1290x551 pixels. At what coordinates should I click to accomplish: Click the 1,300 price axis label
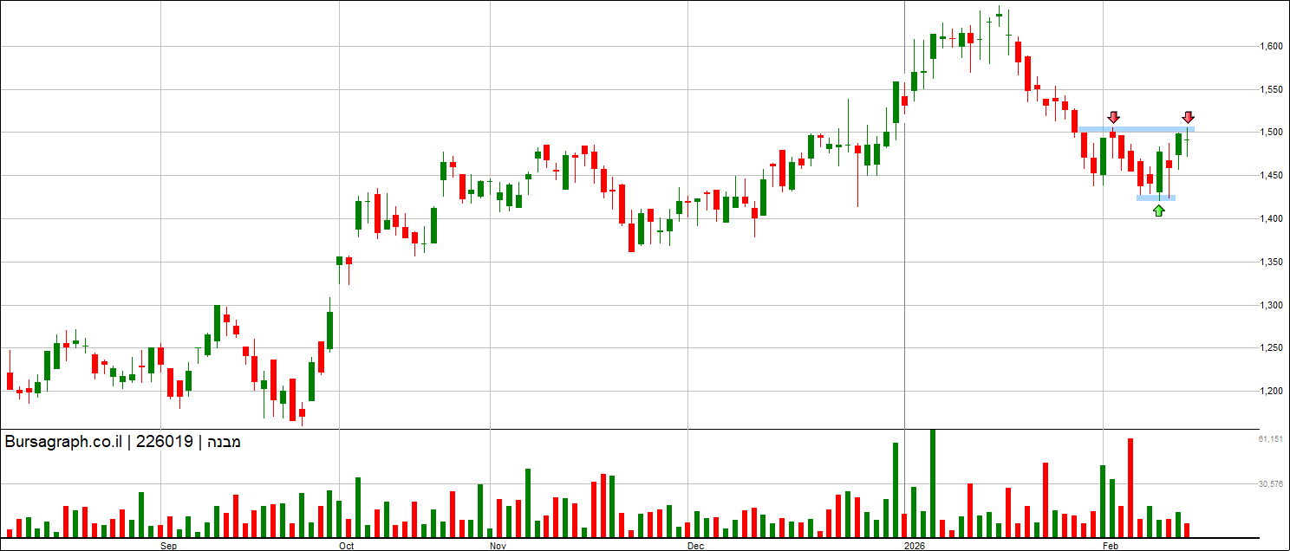pos(1271,306)
